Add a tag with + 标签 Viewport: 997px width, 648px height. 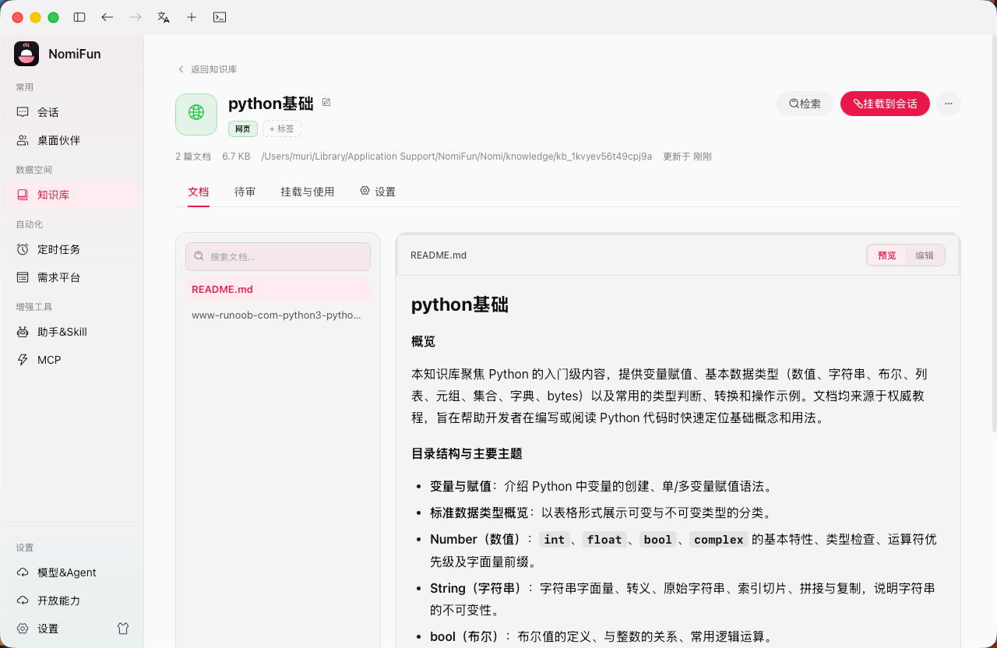282,129
